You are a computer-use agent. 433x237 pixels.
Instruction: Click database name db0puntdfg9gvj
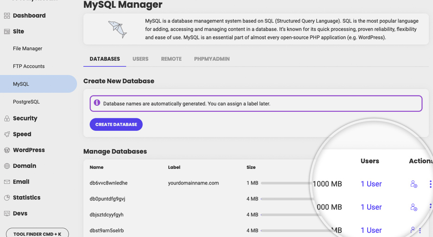pos(108,199)
